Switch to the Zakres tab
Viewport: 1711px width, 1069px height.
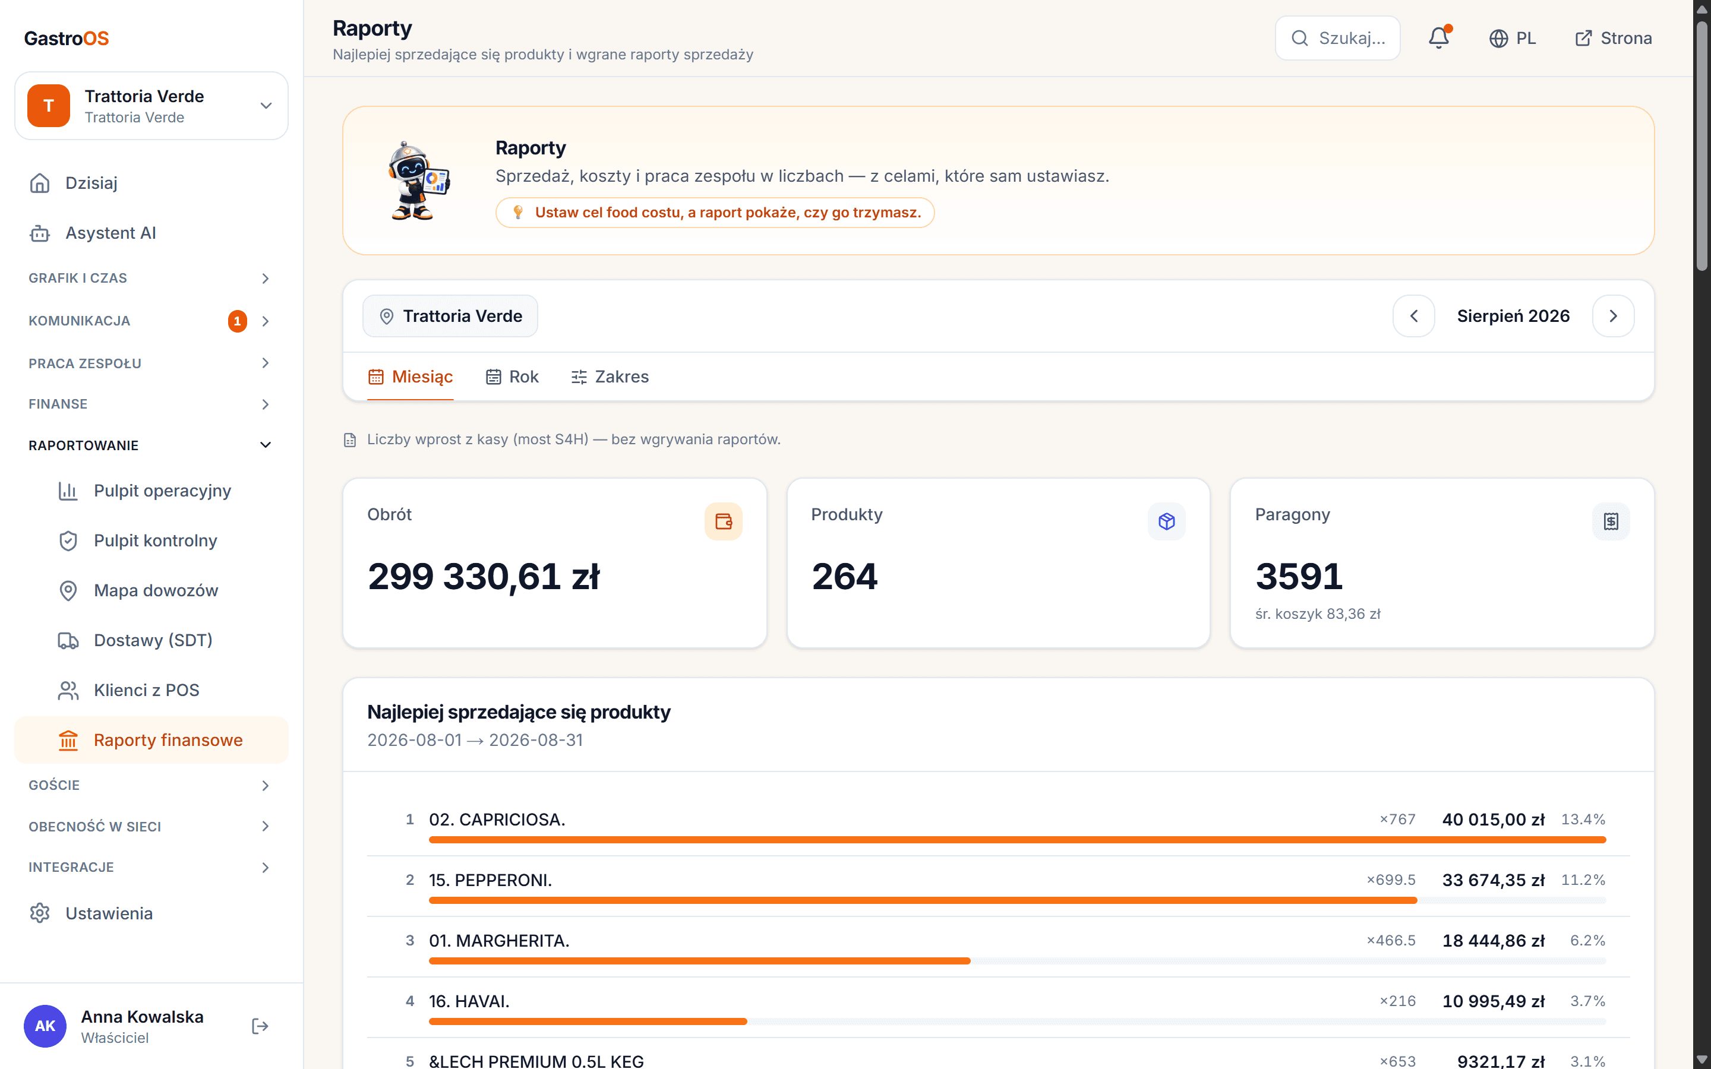click(x=610, y=377)
